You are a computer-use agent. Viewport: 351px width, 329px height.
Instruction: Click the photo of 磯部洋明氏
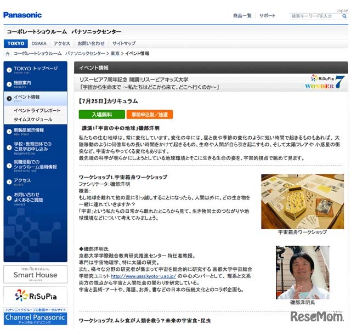pos(302,273)
